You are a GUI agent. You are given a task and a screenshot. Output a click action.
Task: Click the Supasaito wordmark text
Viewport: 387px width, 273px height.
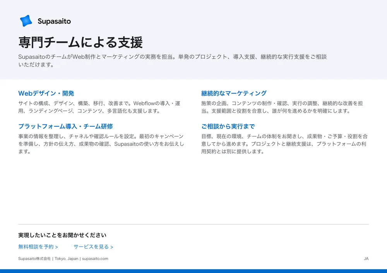[x=54, y=21]
